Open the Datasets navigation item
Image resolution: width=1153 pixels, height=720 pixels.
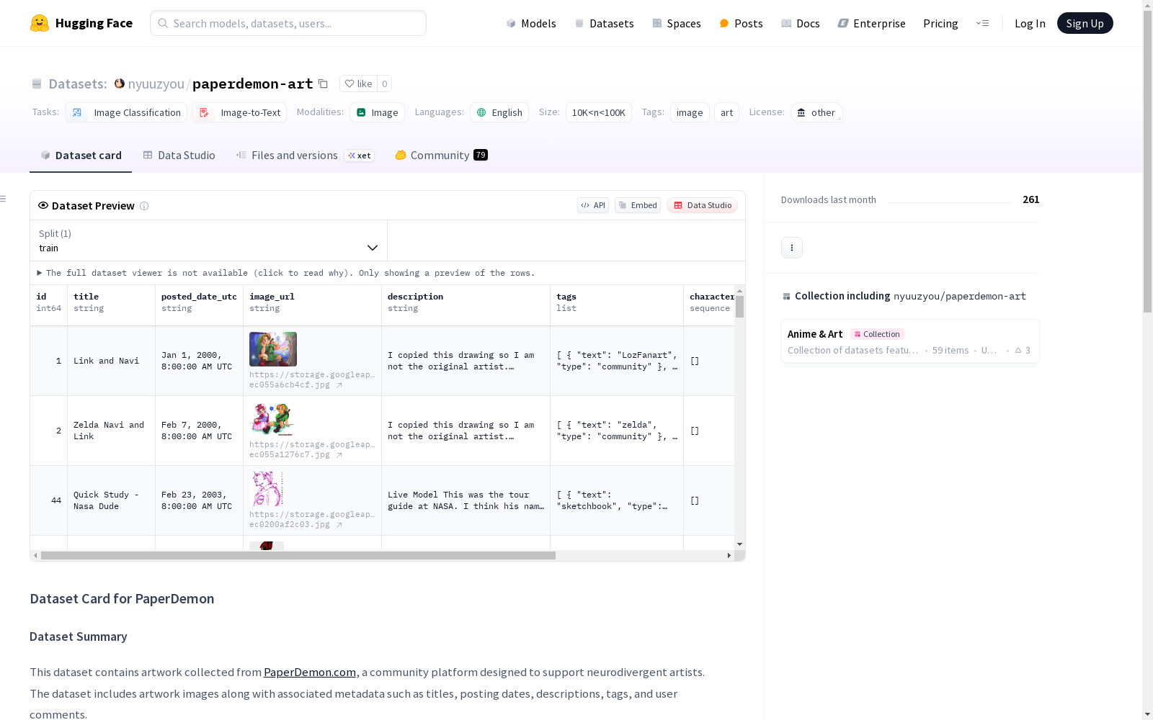[x=604, y=23]
